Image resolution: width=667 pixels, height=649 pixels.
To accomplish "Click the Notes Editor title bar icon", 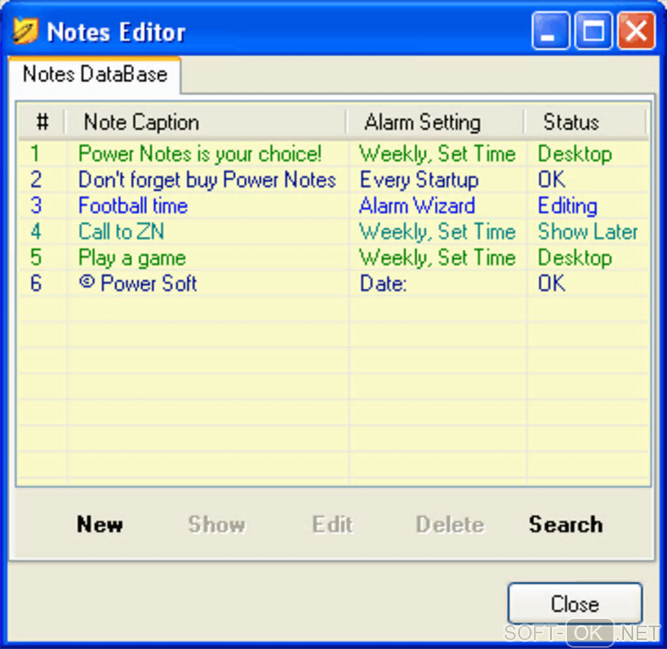I will pyautogui.click(x=25, y=31).
